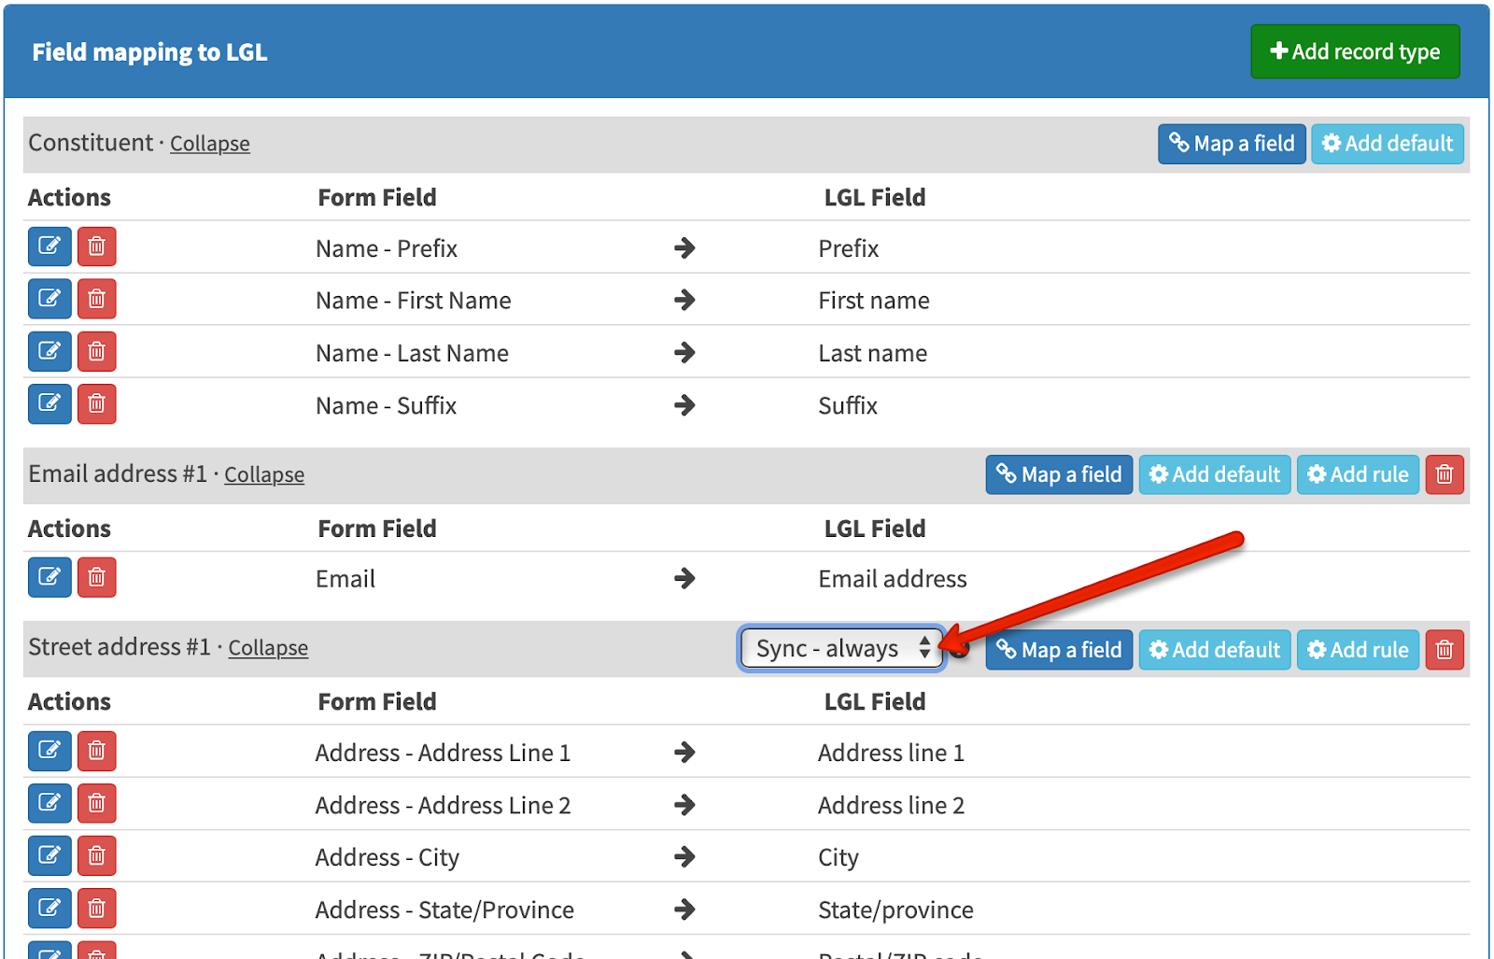1494x959 pixels.
Task: Delete the Street address #1 record type
Action: click(1445, 650)
